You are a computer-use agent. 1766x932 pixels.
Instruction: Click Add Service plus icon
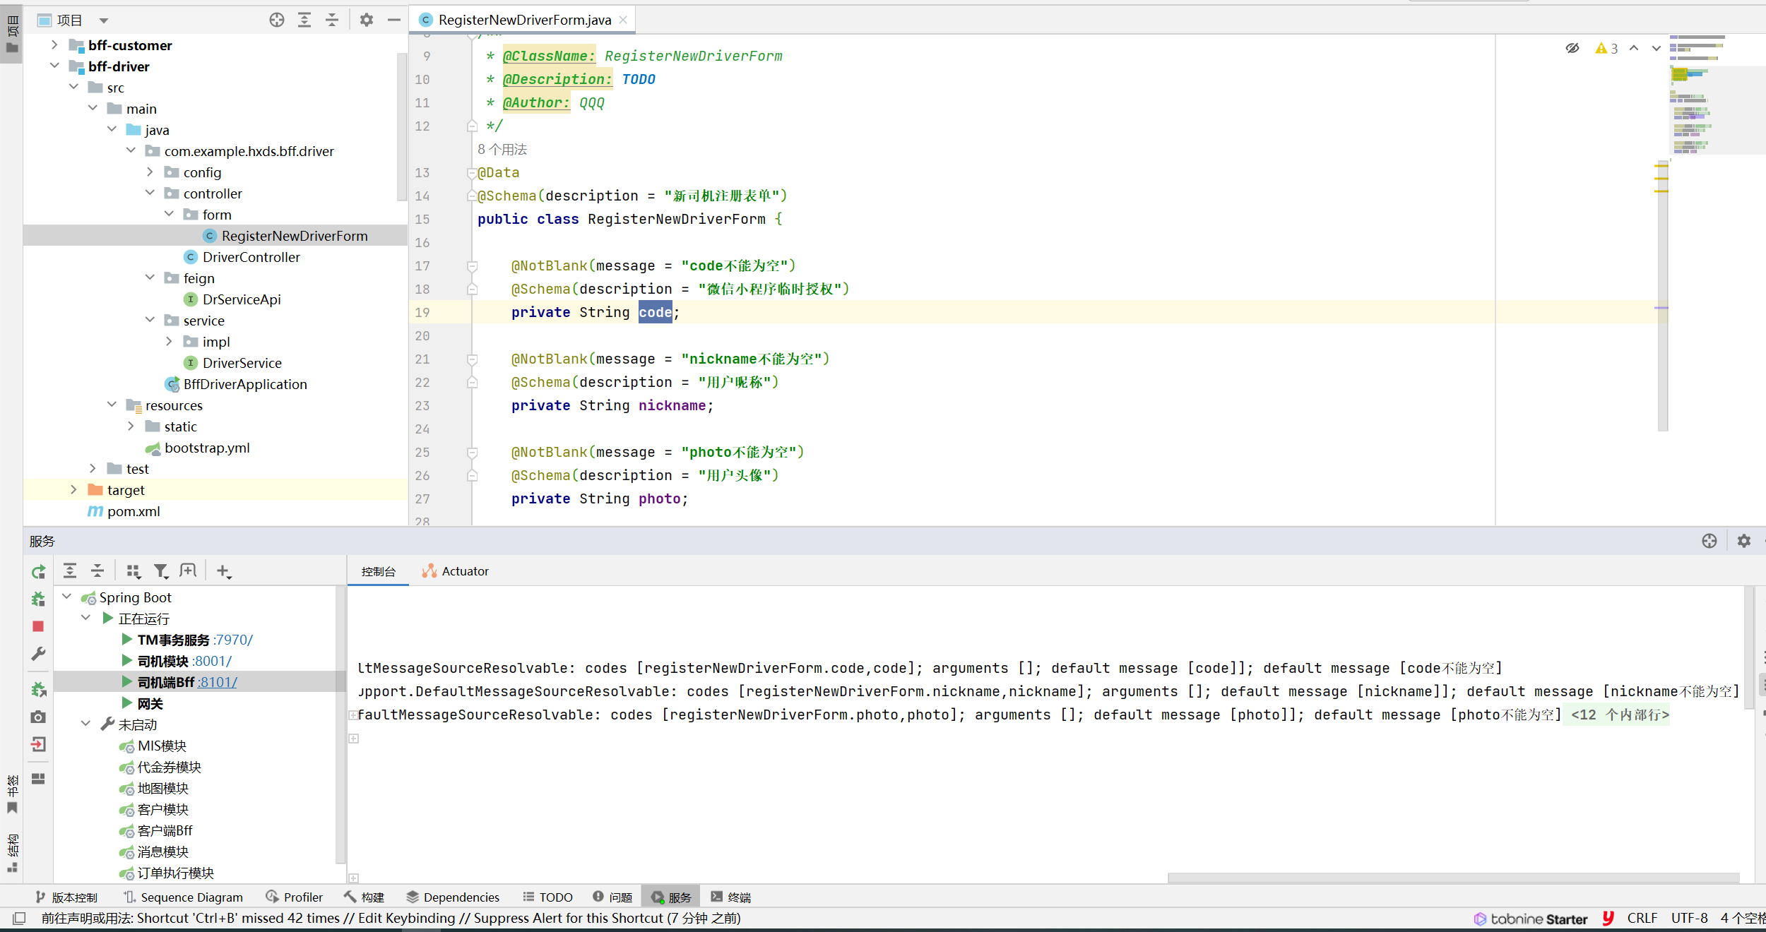pos(223,571)
